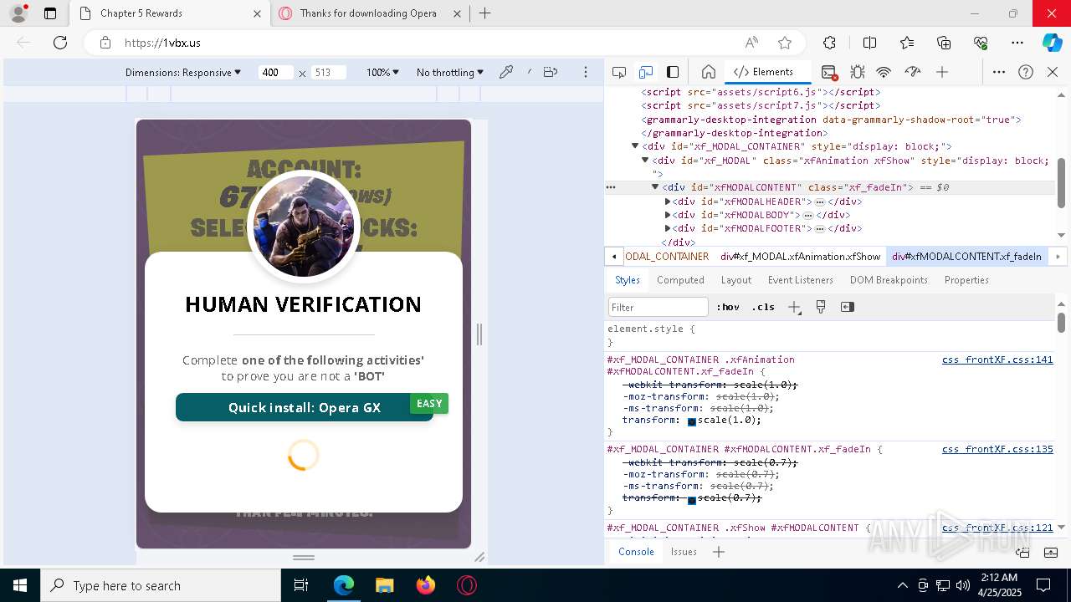Open File Explorer from the taskbar
Screen dimensions: 1071x602
385,585
